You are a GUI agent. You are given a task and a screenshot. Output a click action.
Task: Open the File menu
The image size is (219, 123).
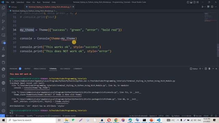pos(8,2)
